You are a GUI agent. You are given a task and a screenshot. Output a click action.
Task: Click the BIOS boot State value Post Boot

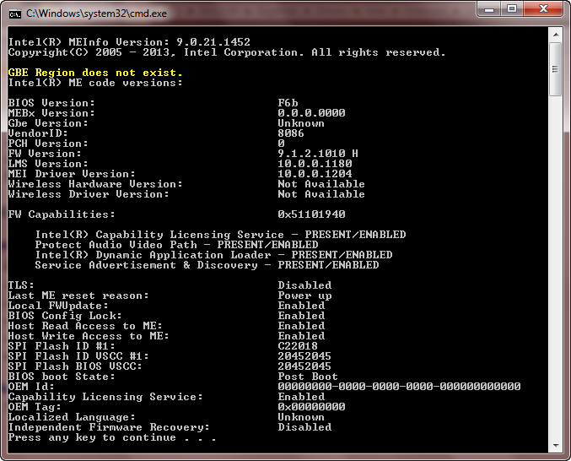click(x=308, y=377)
